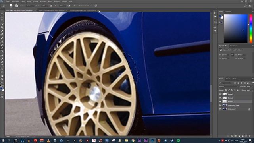Viewport: 254px width, 143px height.
Task: Open the brush preset picker arrow
Action: coord(13,6)
